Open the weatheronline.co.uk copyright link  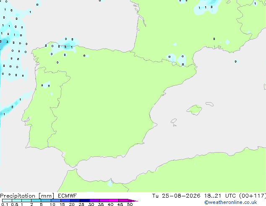(x=231, y=202)
